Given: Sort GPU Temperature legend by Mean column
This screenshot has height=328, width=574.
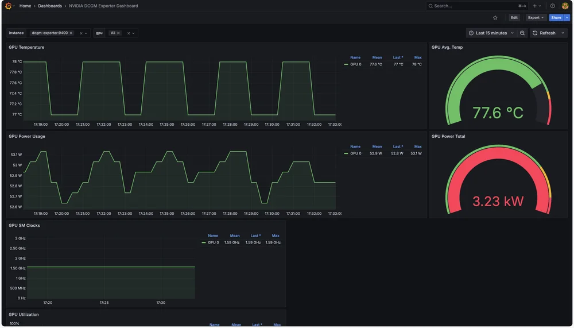Looking at the screenshot, I should [x=377, y=57].
